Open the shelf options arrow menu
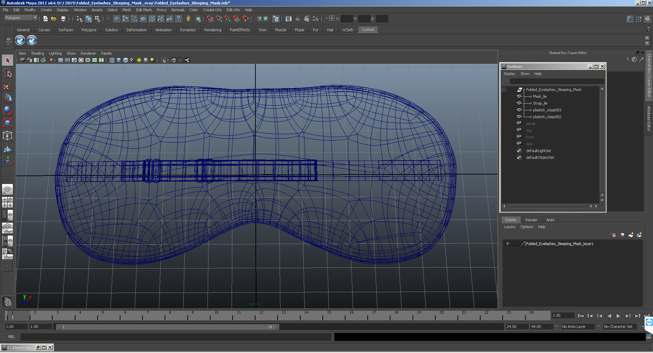Screen dimensions: 653x353 [x=9, y=44]
